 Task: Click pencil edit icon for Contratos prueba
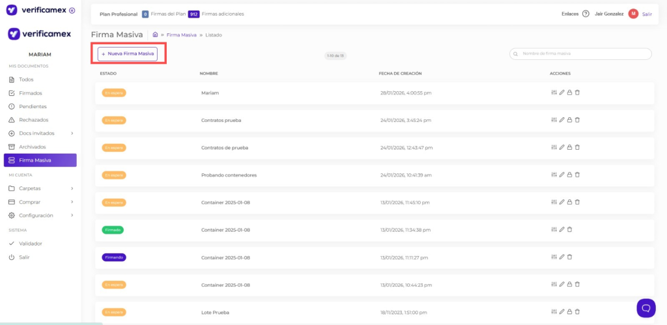561,120
